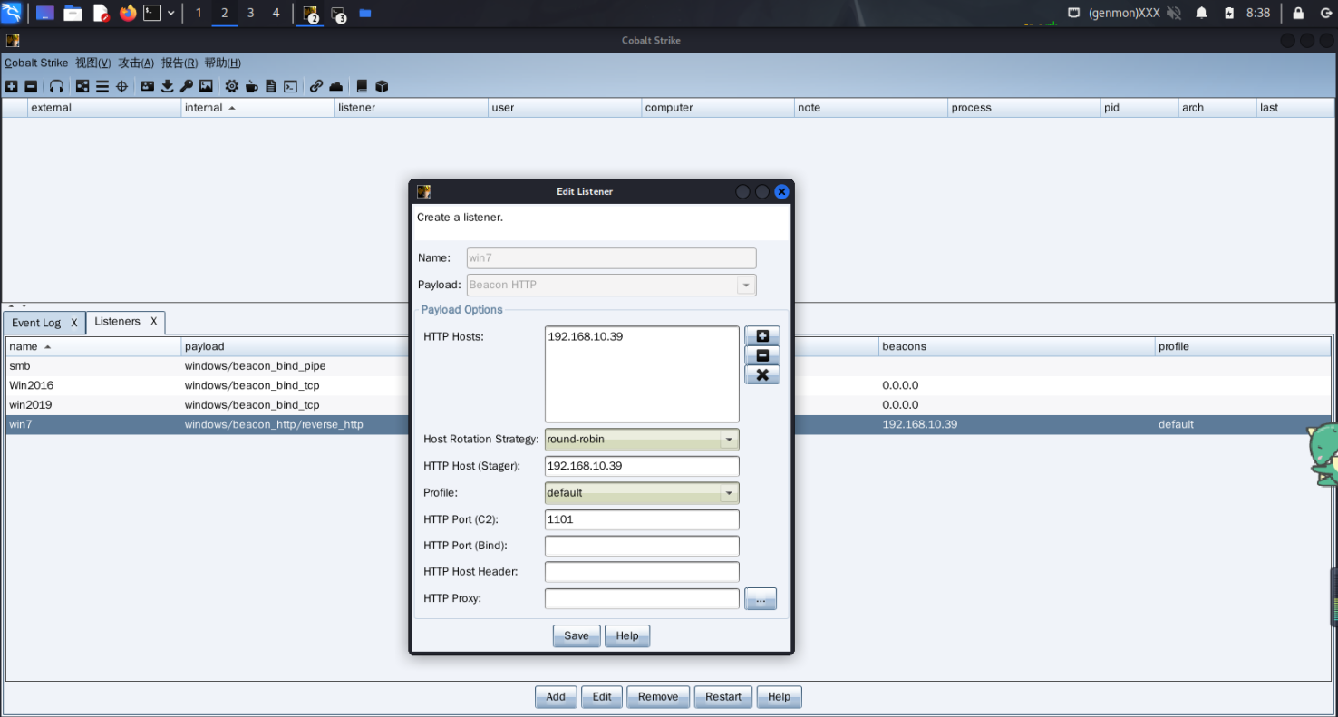Click the notification bell in system tray

(x=1202, y=13)
